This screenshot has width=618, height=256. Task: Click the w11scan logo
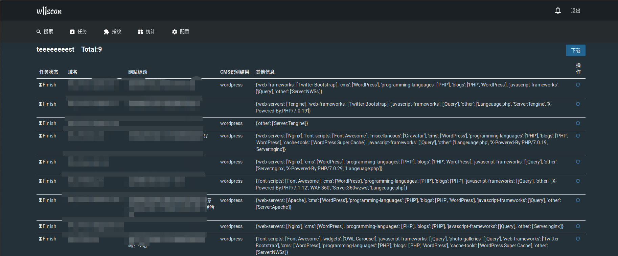49,11
